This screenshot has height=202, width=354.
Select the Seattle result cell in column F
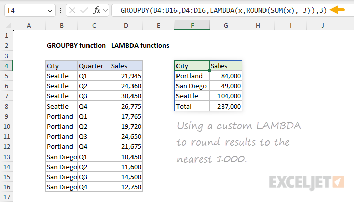[x=192, y=96]
